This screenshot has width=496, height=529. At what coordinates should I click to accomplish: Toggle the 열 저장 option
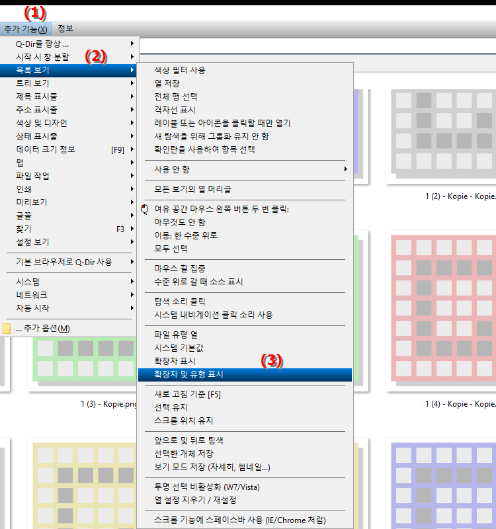click(245, 83)
